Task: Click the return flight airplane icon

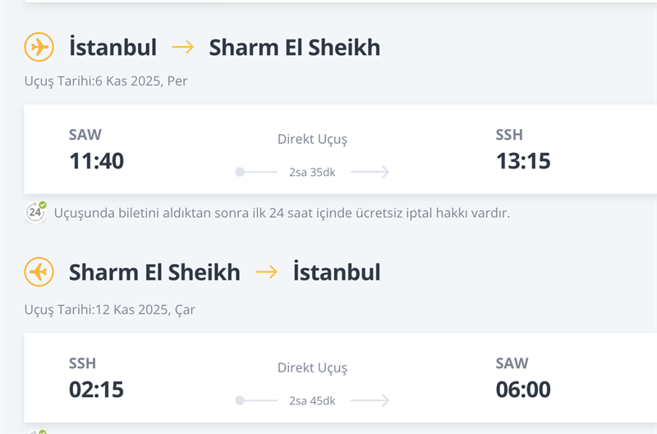Action: pyautogui.click(x=39, y=271)
